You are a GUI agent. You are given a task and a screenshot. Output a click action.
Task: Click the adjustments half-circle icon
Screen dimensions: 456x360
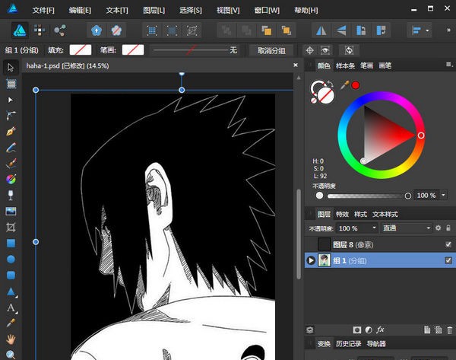point(369,330)
